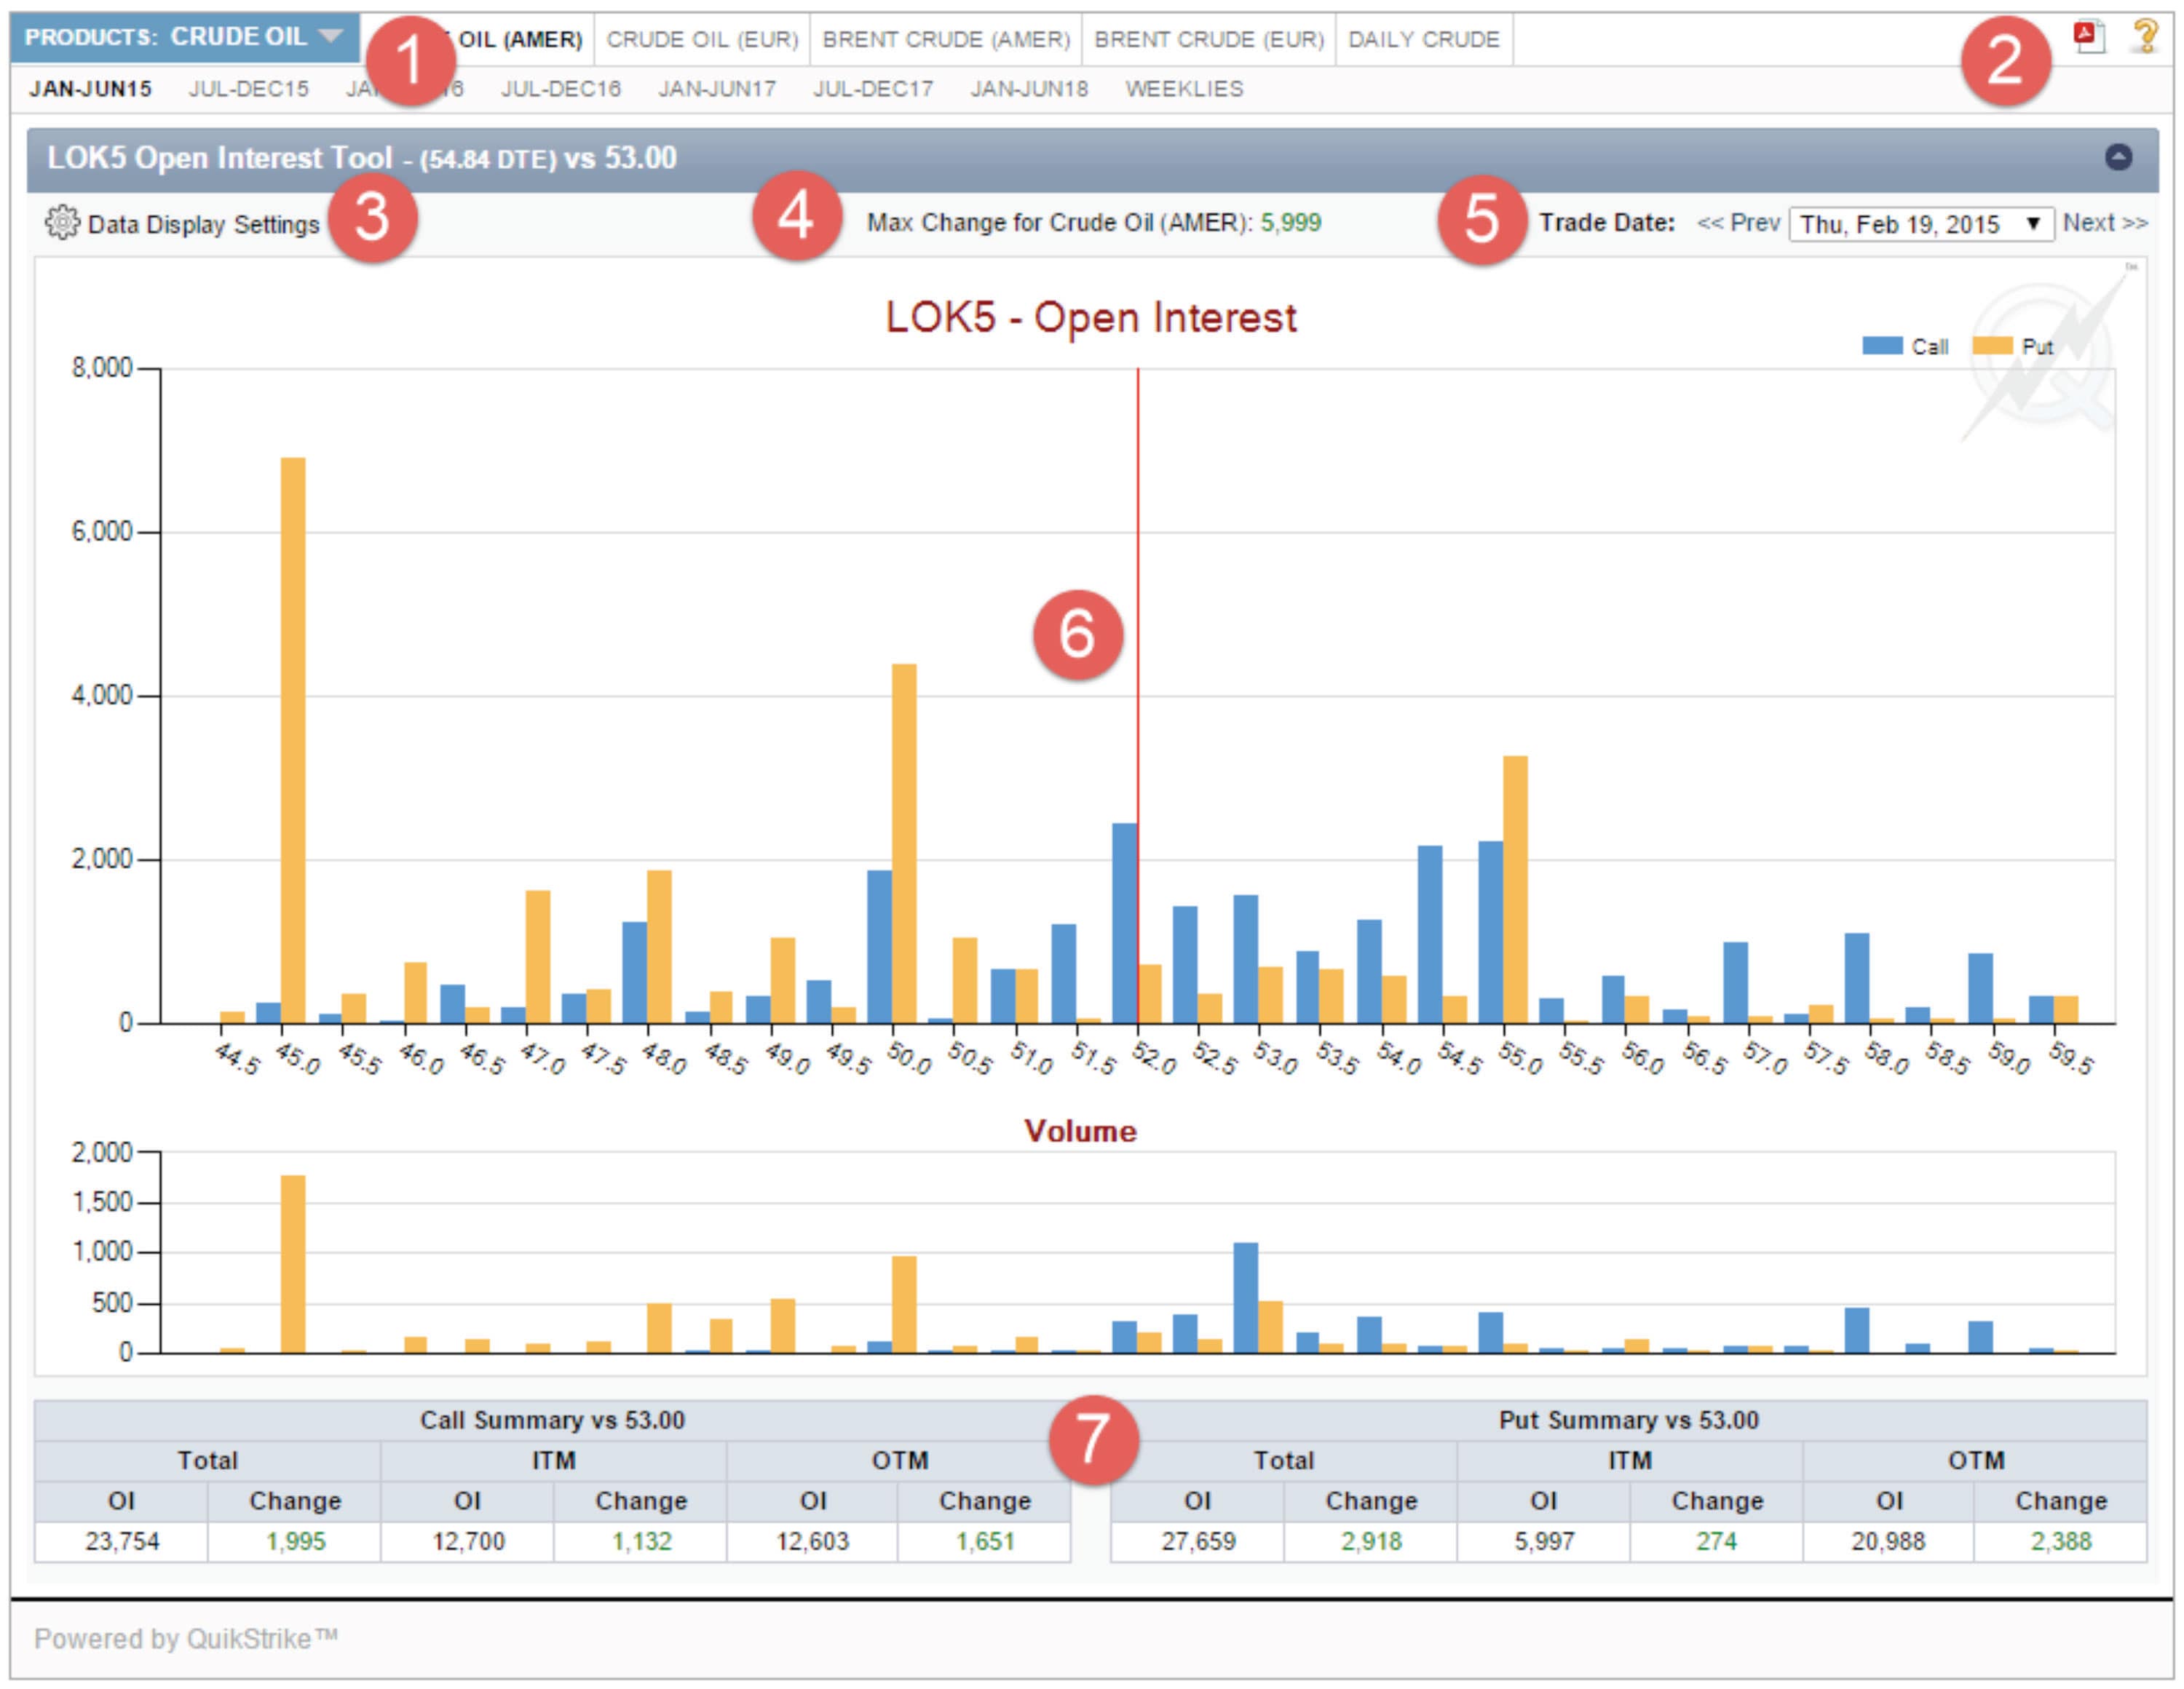Viewport: 2184px width, 1689px height.
Task: Click the << Prev trade date link
Action: (x=1738, y=223)
